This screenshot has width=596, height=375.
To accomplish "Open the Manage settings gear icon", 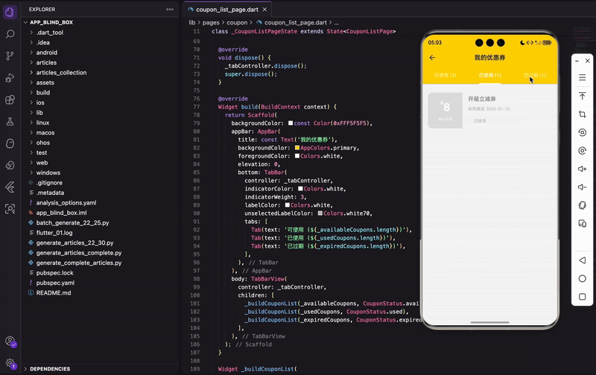I will tap(10, 363).
